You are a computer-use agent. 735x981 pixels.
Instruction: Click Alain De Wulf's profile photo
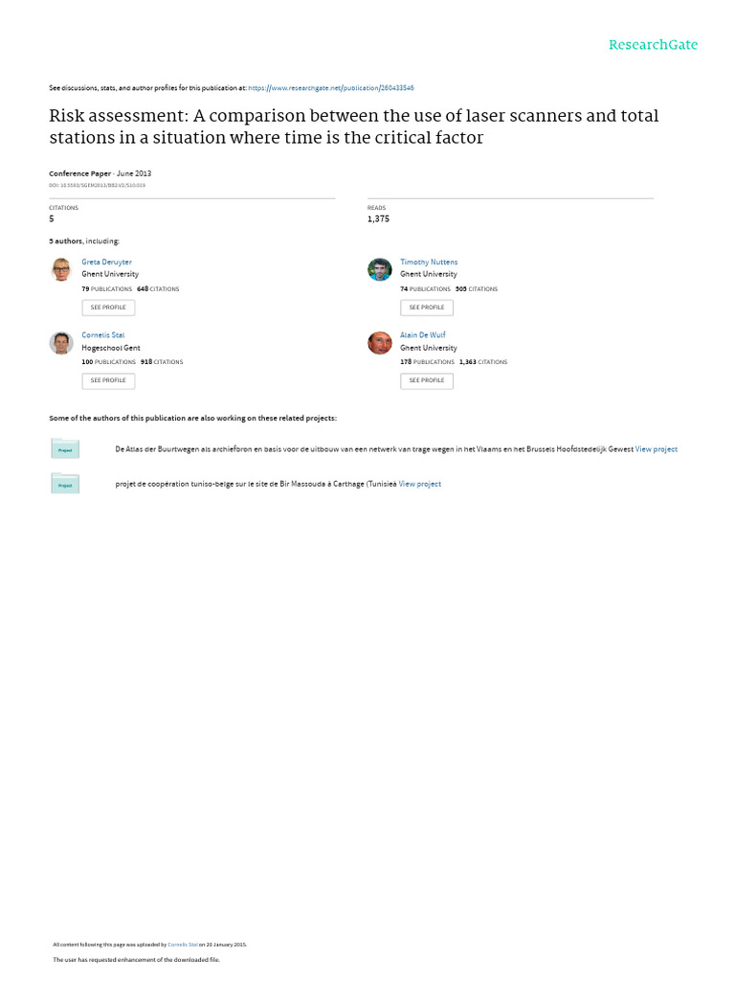[x=380, y=343]
